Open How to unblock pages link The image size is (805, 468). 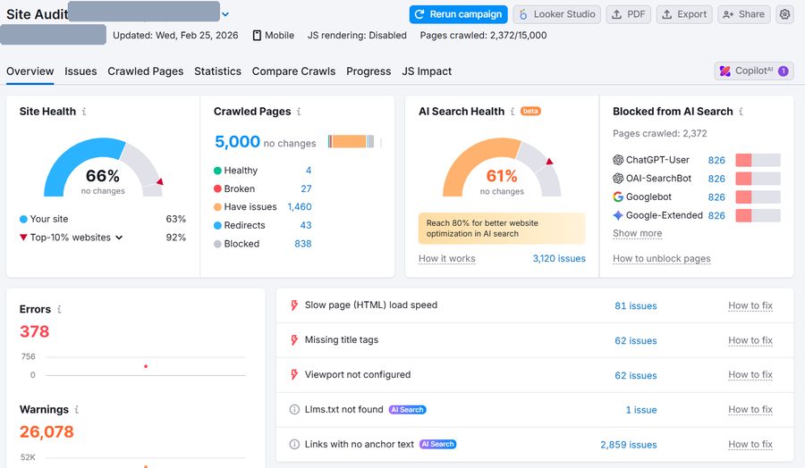pyautogui.click(x=662, y=258)
